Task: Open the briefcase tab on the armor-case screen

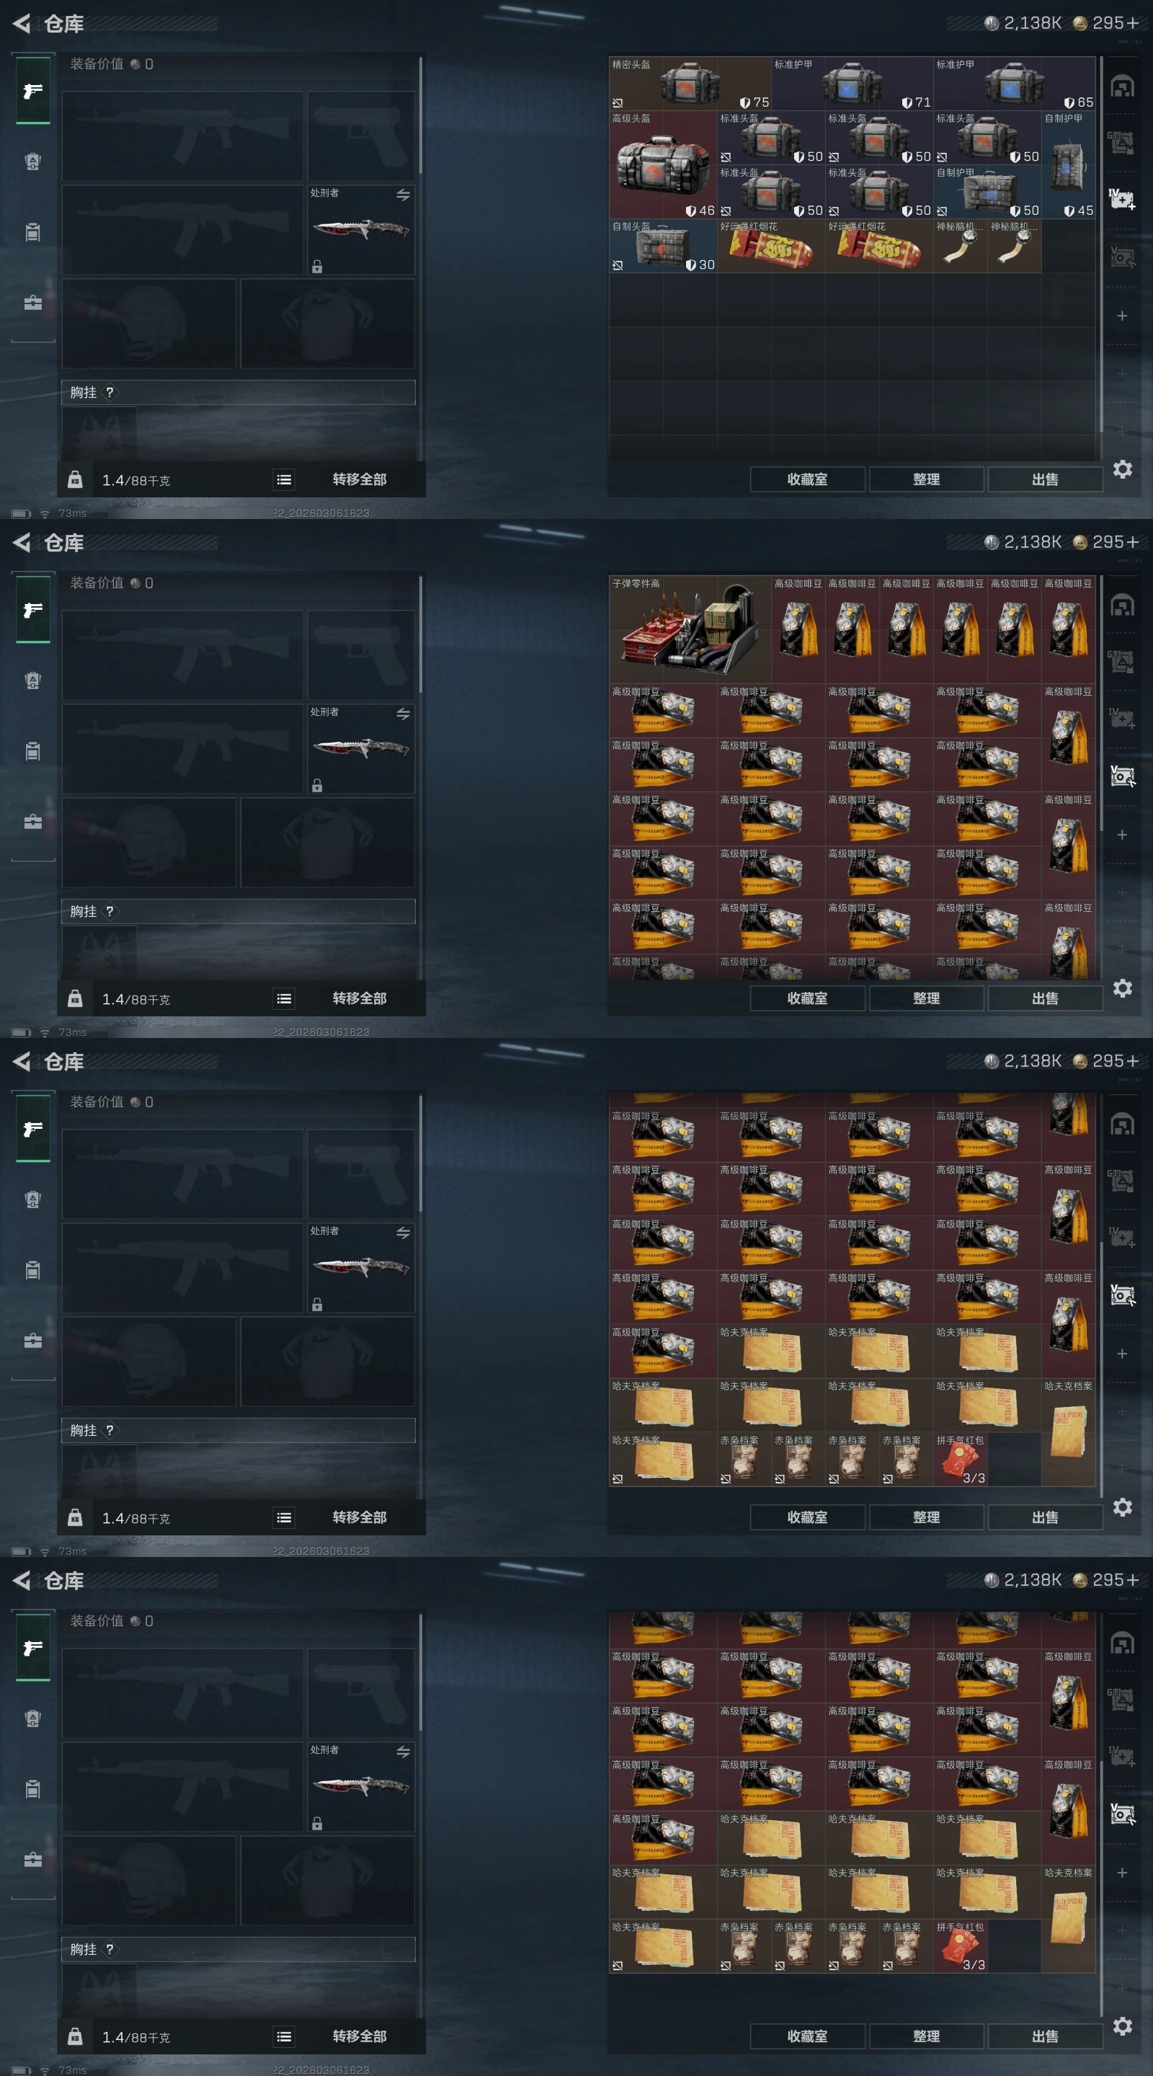Action: click(x=32, y=303)
